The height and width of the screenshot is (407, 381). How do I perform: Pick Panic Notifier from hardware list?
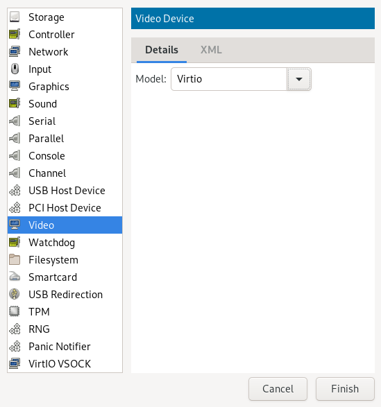pos(65,346)
